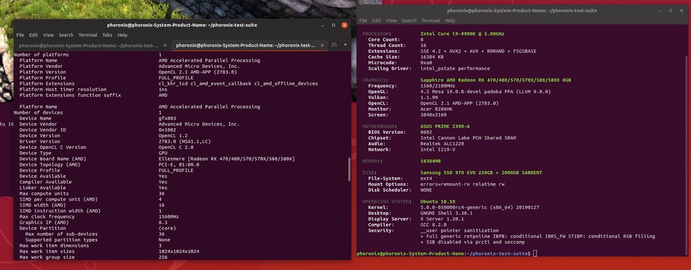Click 'PCI-E, 01:00.0' device topology value
This screenshot has height=270, width=691.
179,164
